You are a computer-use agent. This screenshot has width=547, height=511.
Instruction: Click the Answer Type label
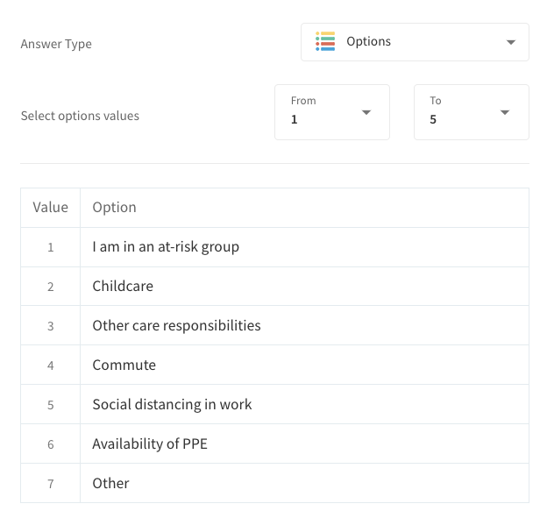tap(56, 44)
